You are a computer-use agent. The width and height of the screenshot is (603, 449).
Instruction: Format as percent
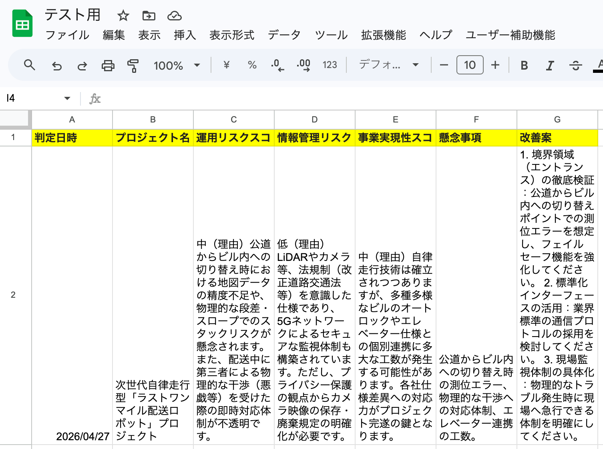click(252, 65)
